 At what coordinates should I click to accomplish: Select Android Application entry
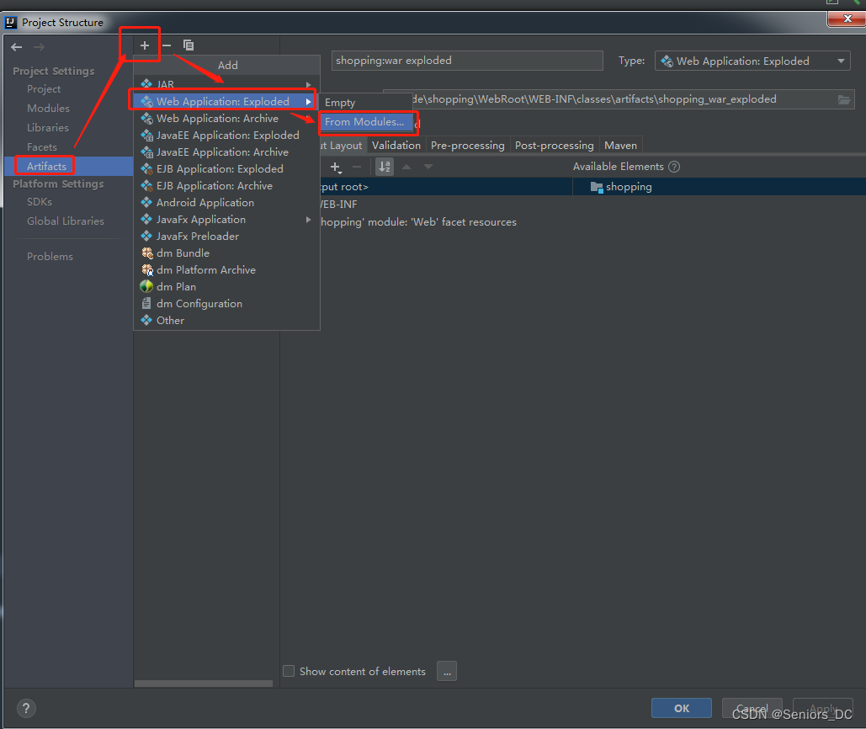point(226,203)
